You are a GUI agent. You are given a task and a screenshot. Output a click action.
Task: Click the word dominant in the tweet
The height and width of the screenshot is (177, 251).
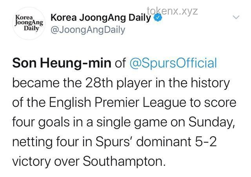[x=164, y=141]
